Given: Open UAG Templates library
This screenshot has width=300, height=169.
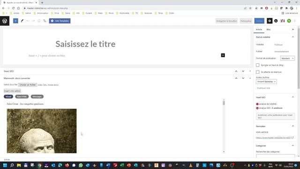Looking at the screenshot, I should click(x=60, y=21).
